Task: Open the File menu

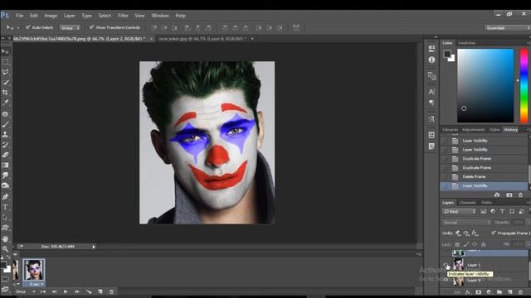Action: pos(20,16)
